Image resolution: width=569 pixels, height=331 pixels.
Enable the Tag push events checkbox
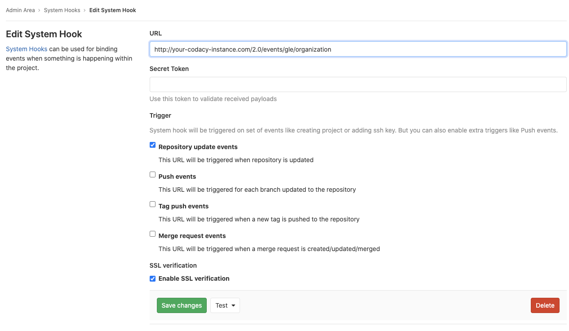click(152, 204)
